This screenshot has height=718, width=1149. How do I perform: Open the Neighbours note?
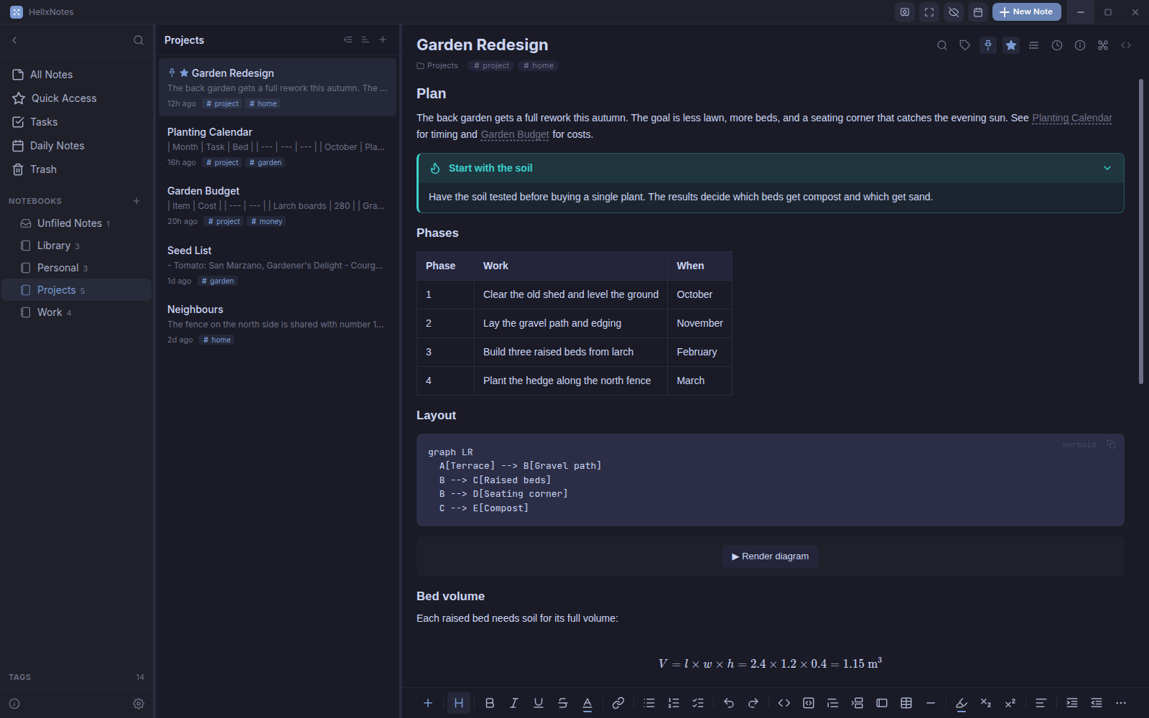point(277,324)
